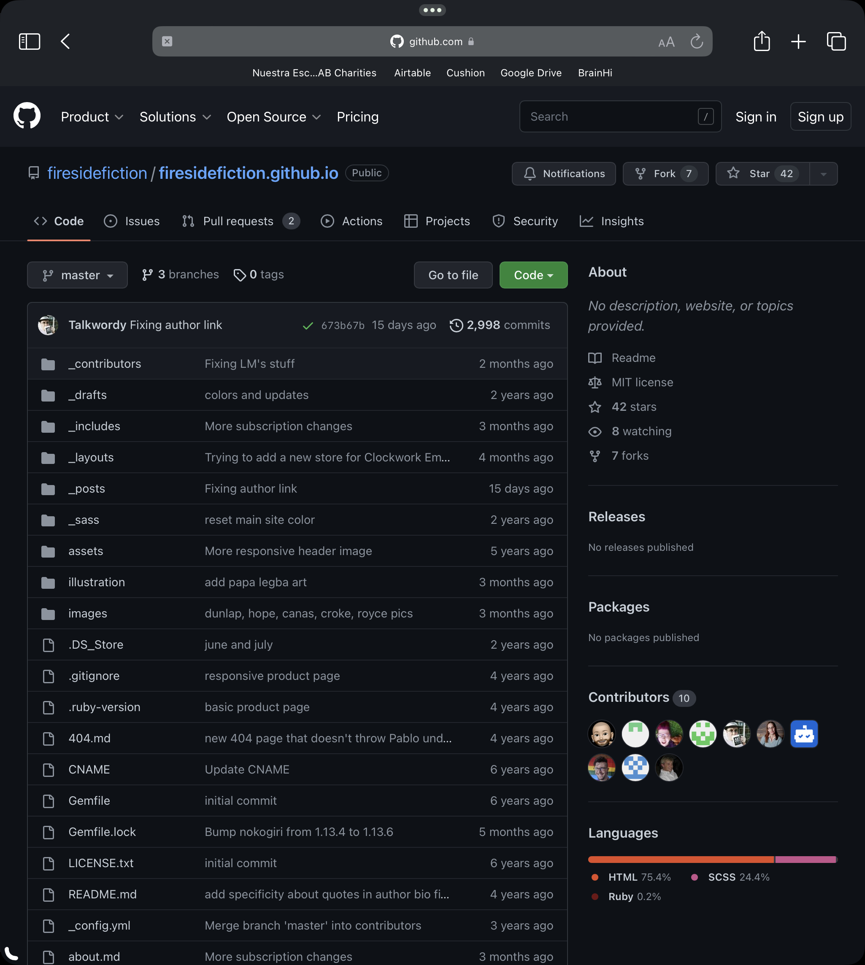Open the _posts folder
The width and height of the screenshot is (865, 965).
coord(86,489)
